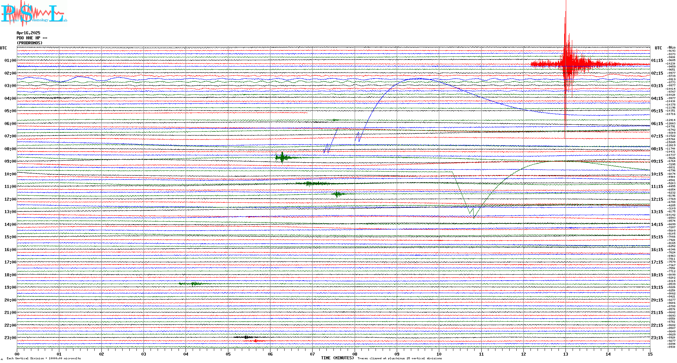Click the left UTC header label
Screen dimensions: 677x363
3,48
